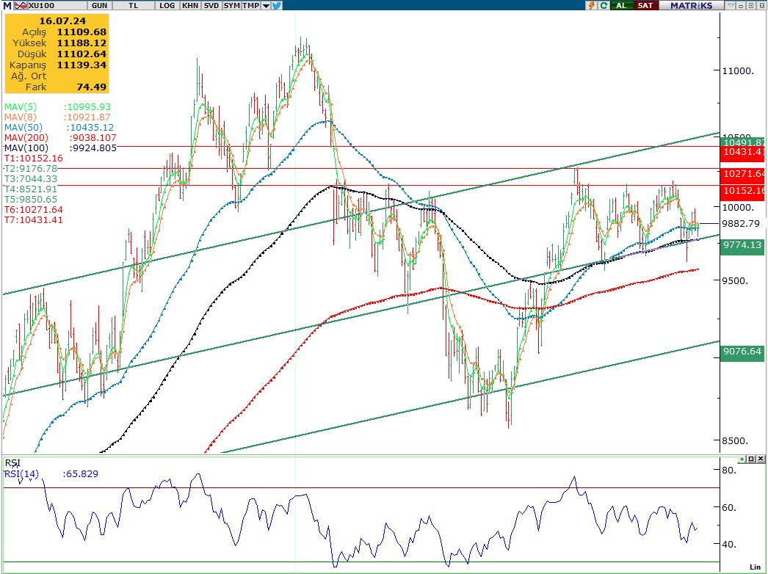Click the 16.07.24 date in data box
Screen dimensions: 768x574
[x=62, y=21]
